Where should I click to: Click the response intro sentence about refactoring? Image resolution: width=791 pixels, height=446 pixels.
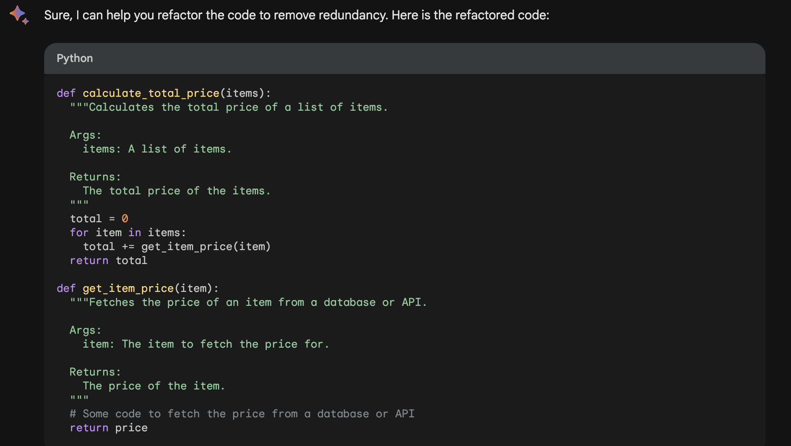point(296,15)
